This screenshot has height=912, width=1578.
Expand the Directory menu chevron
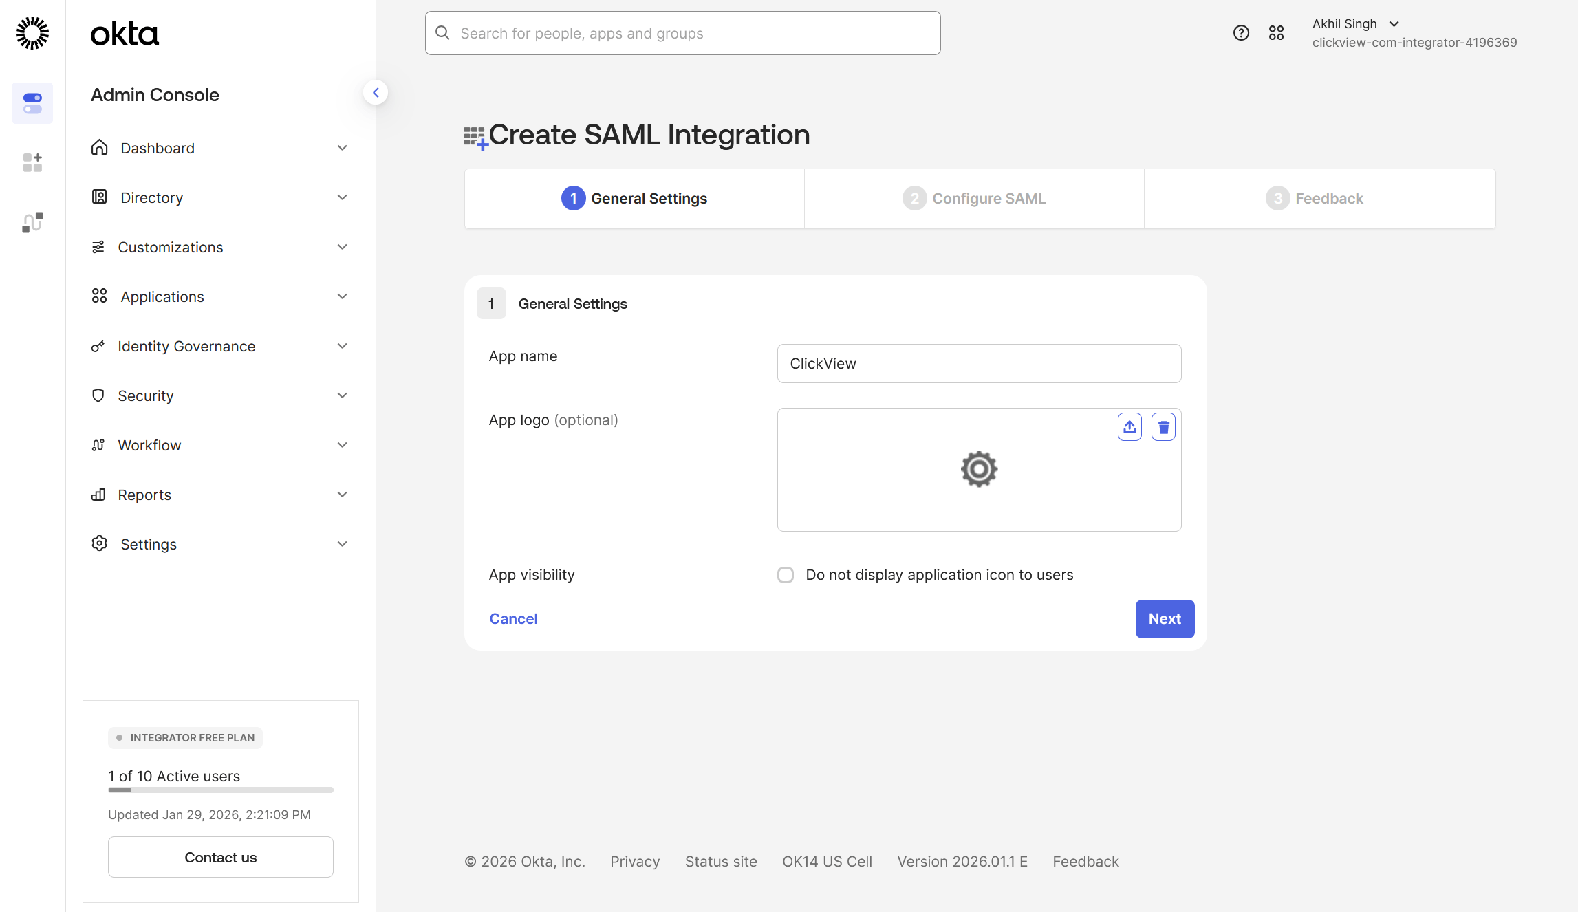tap(342, 197)
